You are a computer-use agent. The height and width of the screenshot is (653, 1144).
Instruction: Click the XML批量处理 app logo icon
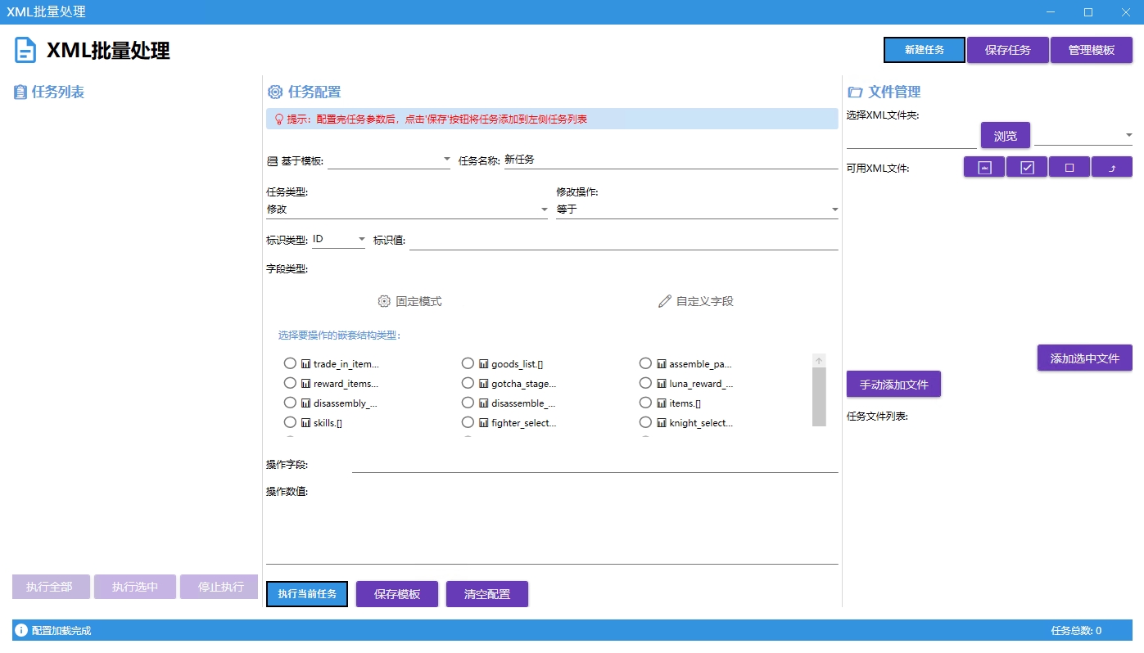(25, 49)
